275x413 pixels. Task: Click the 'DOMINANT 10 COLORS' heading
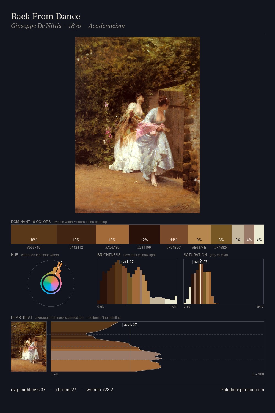coord(31,222)
